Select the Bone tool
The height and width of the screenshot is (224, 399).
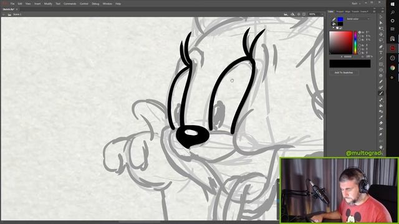[381, 100]
